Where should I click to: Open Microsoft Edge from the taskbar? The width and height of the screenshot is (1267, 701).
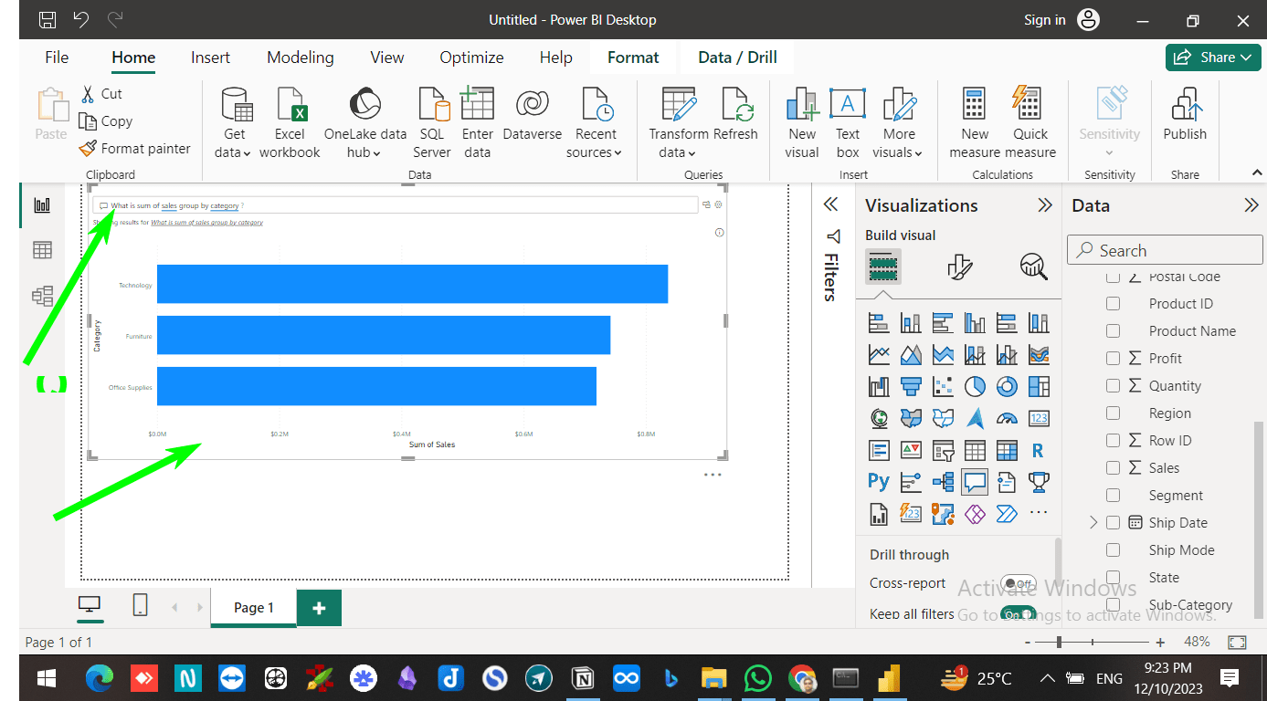pos(99,678)
